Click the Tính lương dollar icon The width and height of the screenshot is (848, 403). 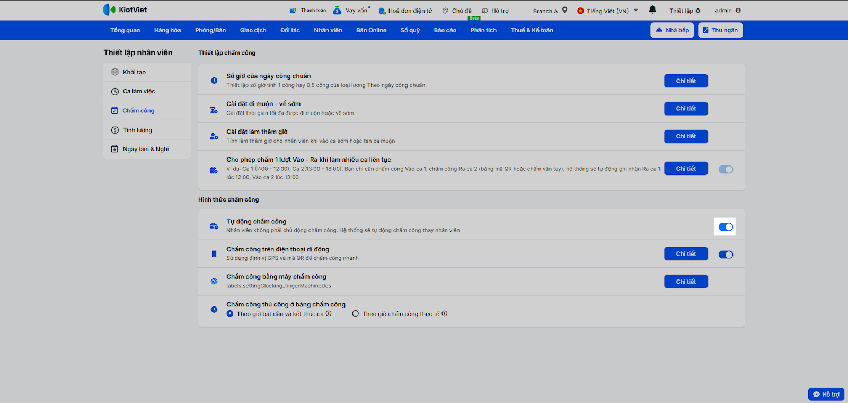[x=115, y=130]
